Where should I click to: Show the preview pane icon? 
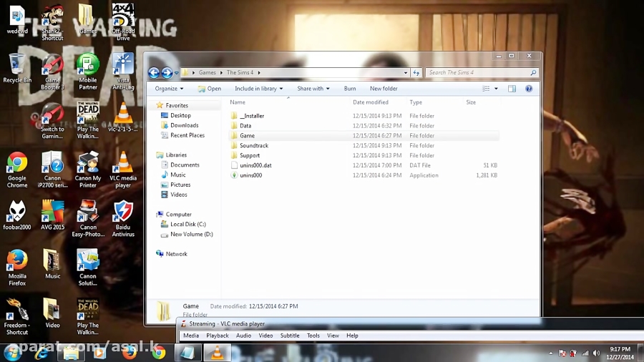click(x=512, y=89)
